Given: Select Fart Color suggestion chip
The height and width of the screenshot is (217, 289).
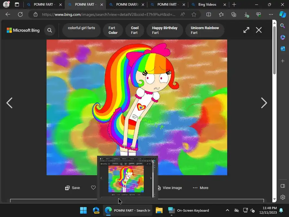Looking at the screenshot, I should tap(113, 30).
